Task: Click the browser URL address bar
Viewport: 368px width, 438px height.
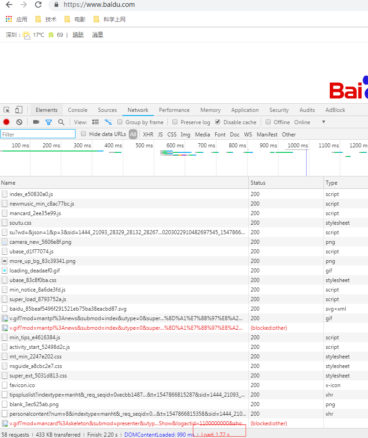Action: pos(208,5)
